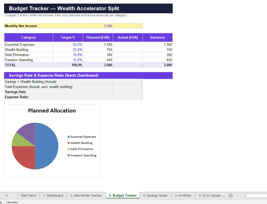The width and height of the screenshot is (267, 204).
Task: Click Total Expenses (Actual, excl. wealth building) row
Action: (73, 87)
